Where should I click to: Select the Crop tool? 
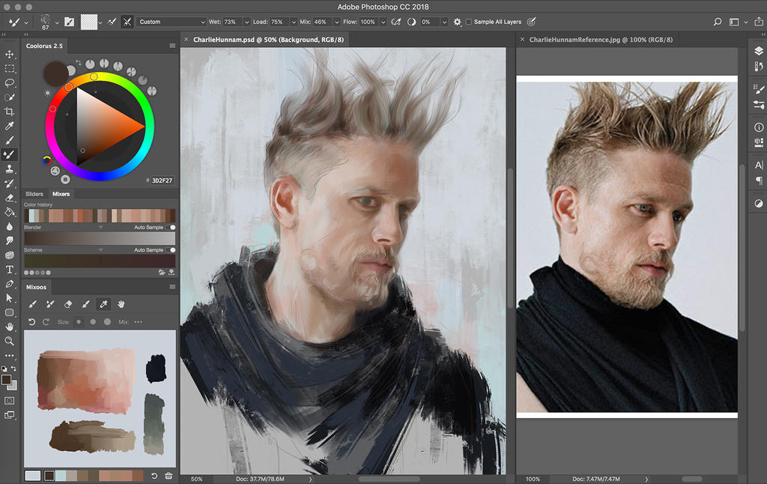[10, 112]
